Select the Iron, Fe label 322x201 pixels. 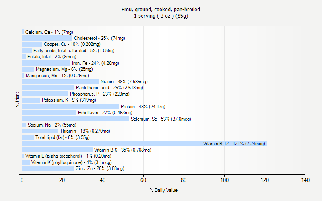pyautogui.click(x=95, y=63)
